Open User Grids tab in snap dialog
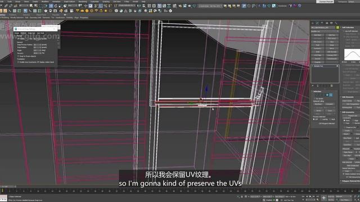 (x=40, y=33)
